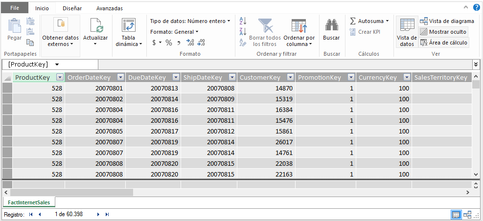
Task: Click the Autosuma button
Action: coord(369,21)
